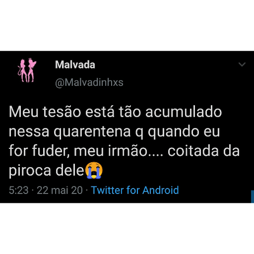Screen dimensions: 254x254
Task: Open the Malvada profile avatar
Action: (27, 70)
